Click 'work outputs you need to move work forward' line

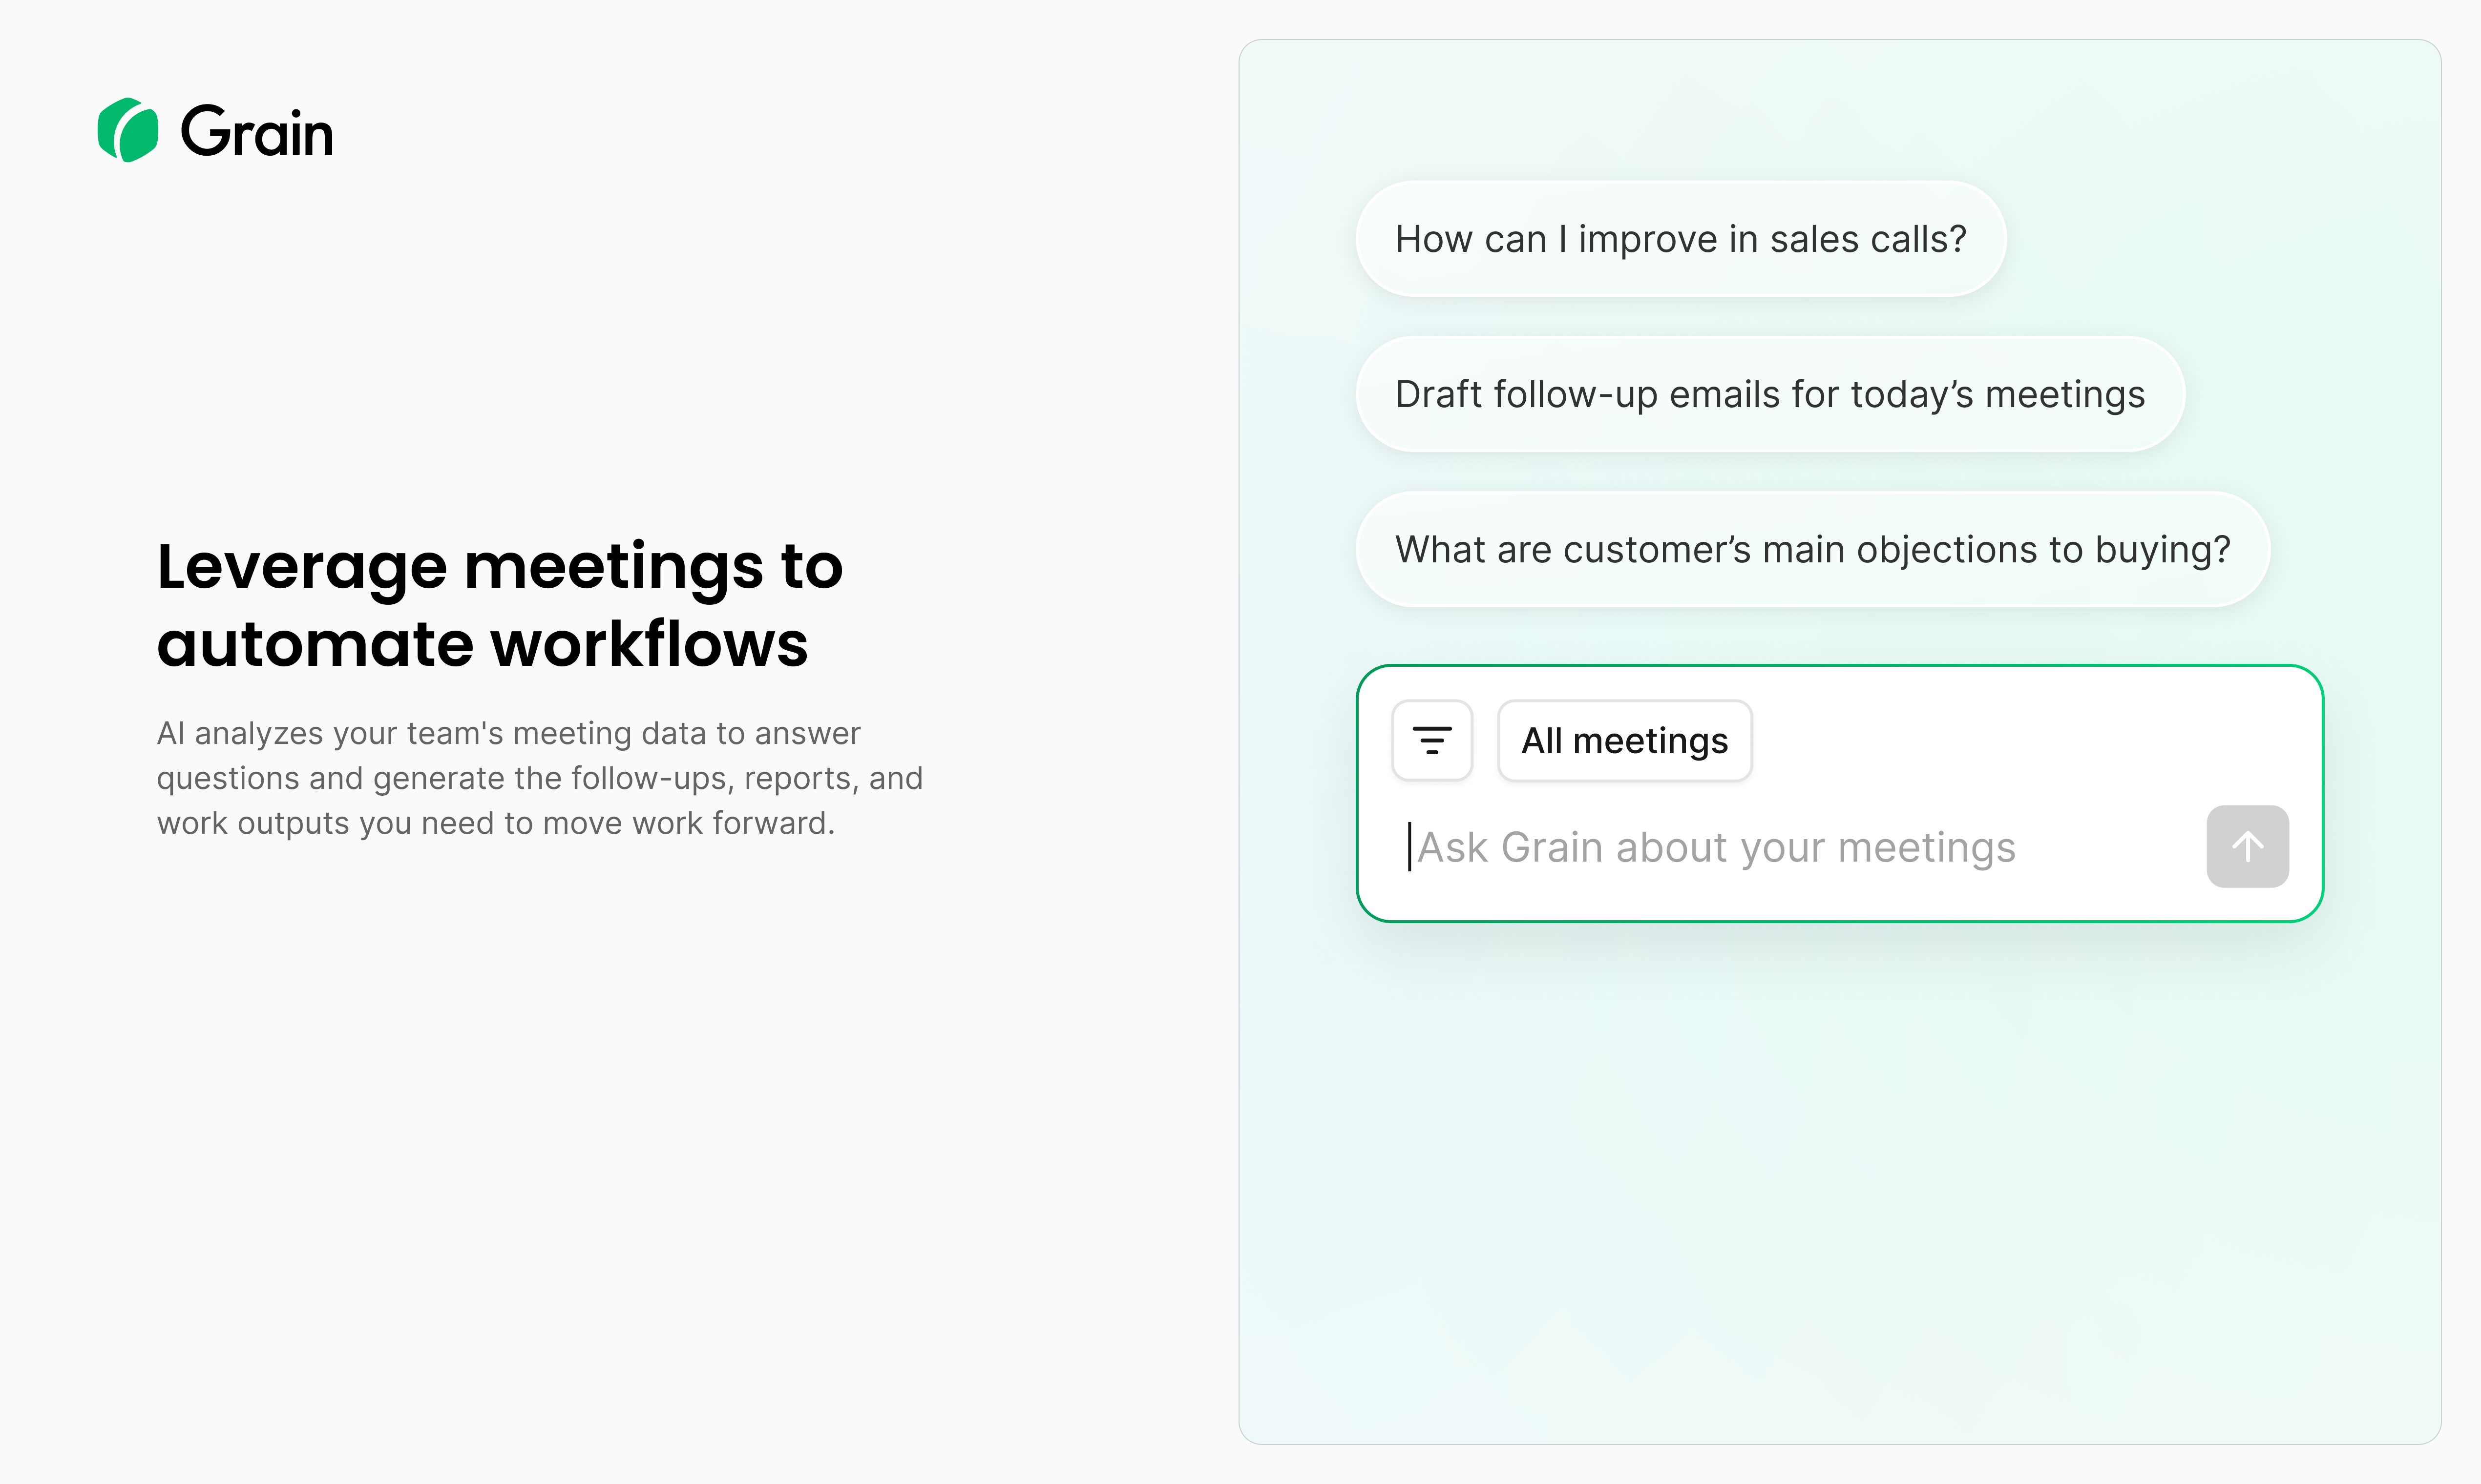point(495,823)
